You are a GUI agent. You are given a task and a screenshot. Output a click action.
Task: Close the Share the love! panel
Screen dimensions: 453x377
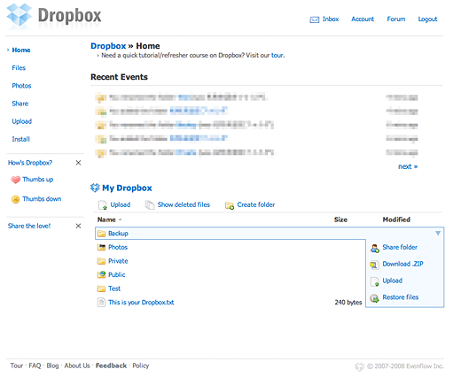(x=78, y=226)
